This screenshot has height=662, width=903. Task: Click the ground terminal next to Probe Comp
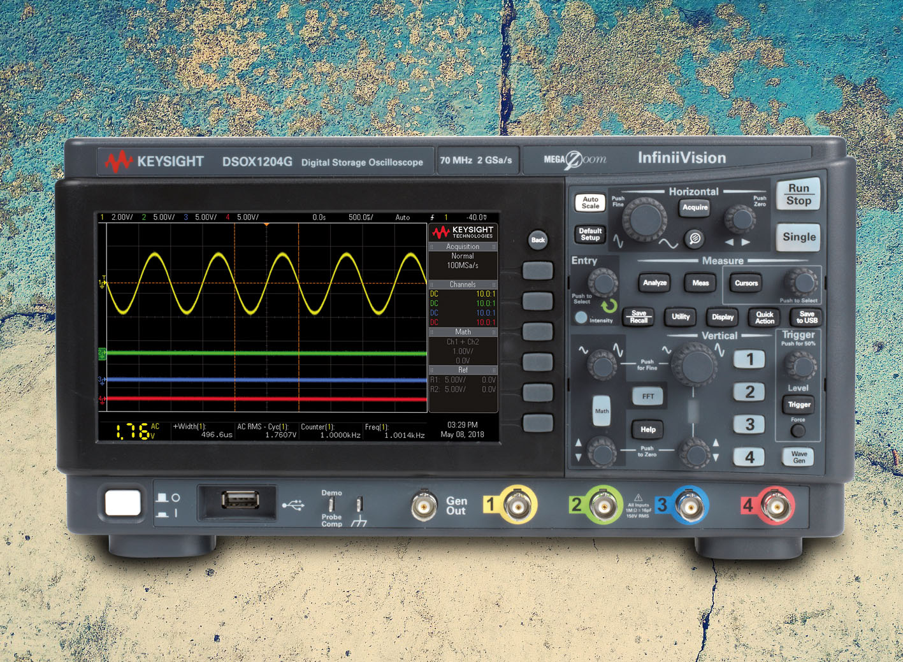click(359, 504)
